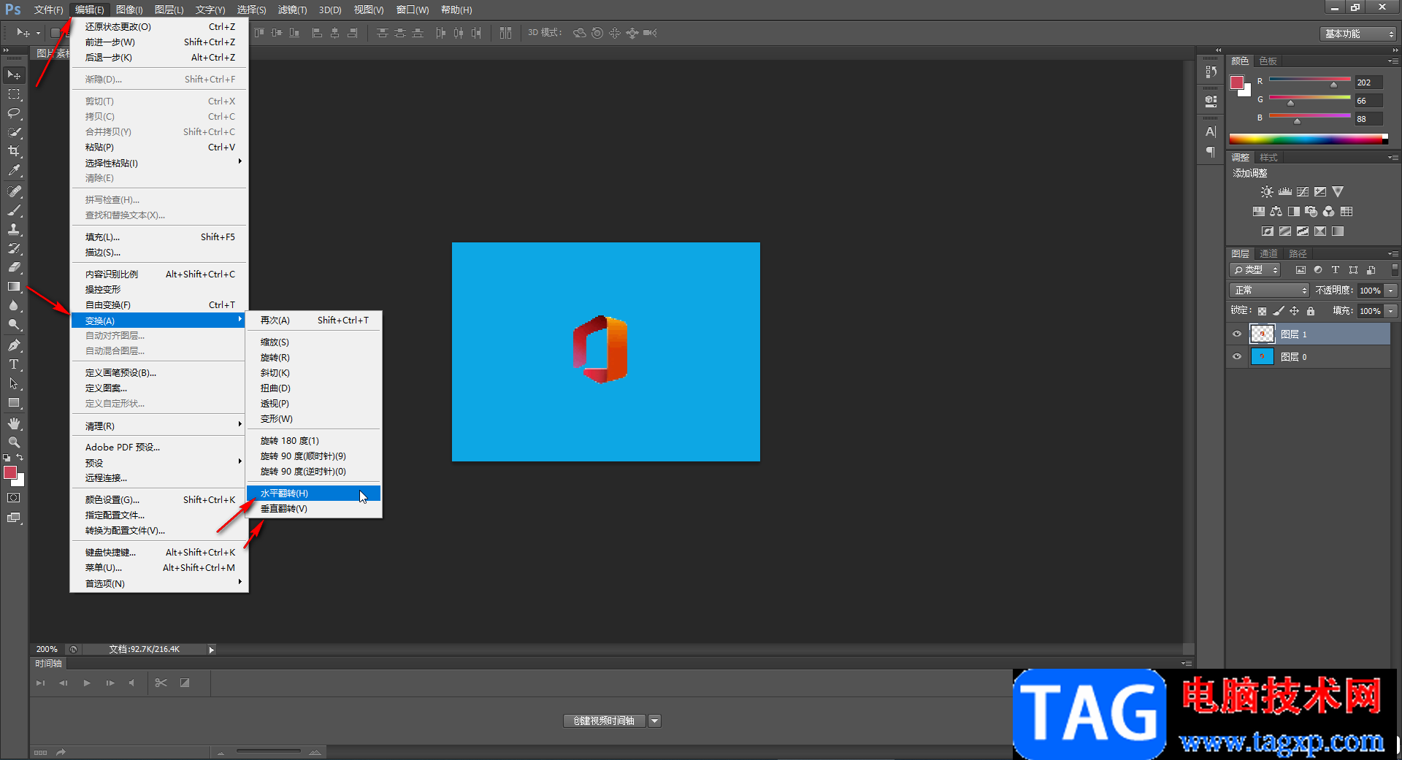Select the Pen tool

pos(14,345)
